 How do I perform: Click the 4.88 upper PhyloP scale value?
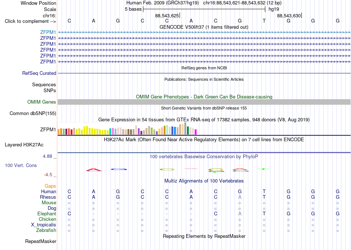pyautogui.click(x=47, y=156)
